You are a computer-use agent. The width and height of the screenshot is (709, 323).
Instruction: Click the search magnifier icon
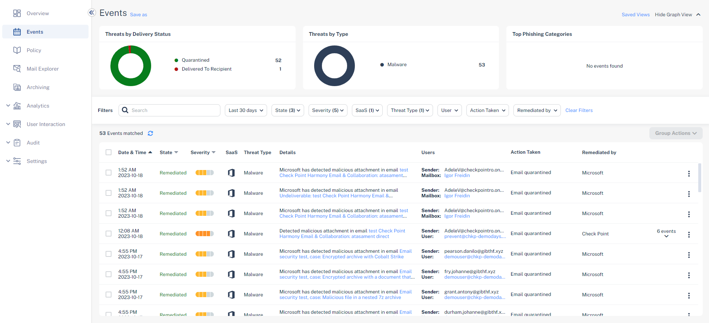pos(125,110)
